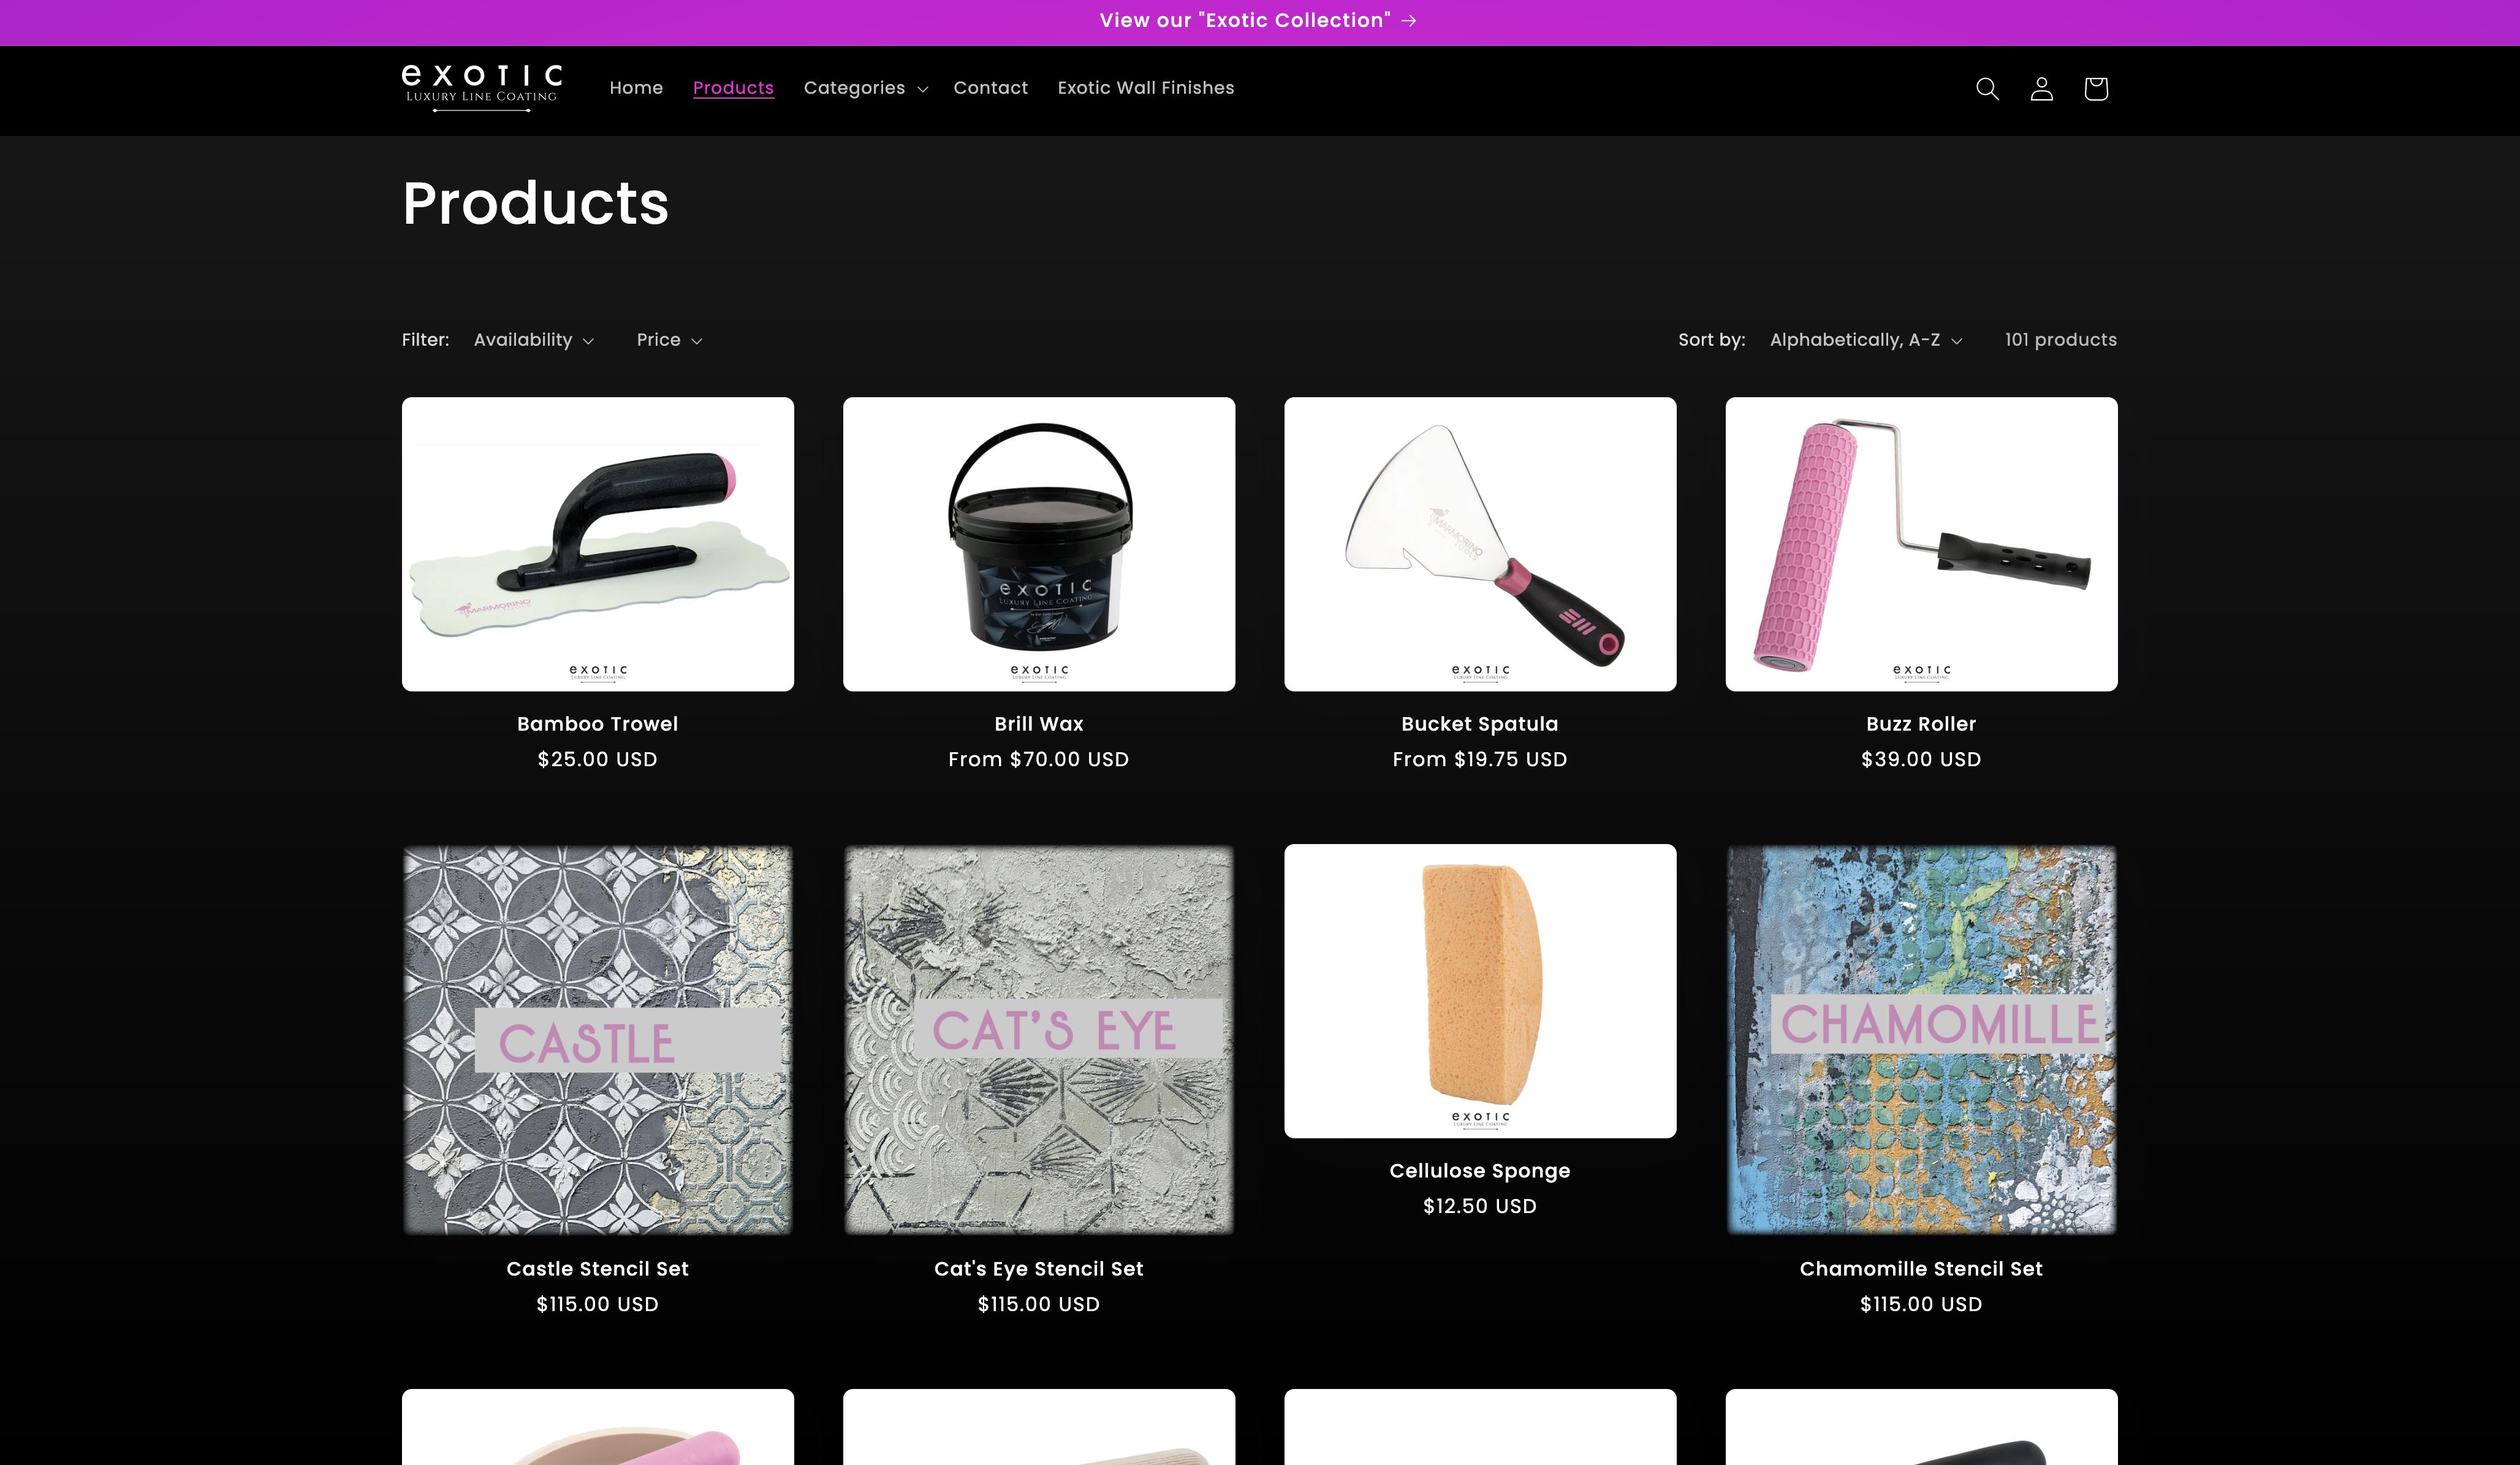Click the Cat's Eye Stencil Set $115.00 price
The height and width of the screenshot is (1465, 2520).
tap(1039, 1305)
